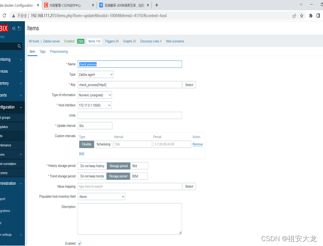Click the sidebar search magnifier icon
This screenshot has width=323, height=246.
[x=19, y=46]
